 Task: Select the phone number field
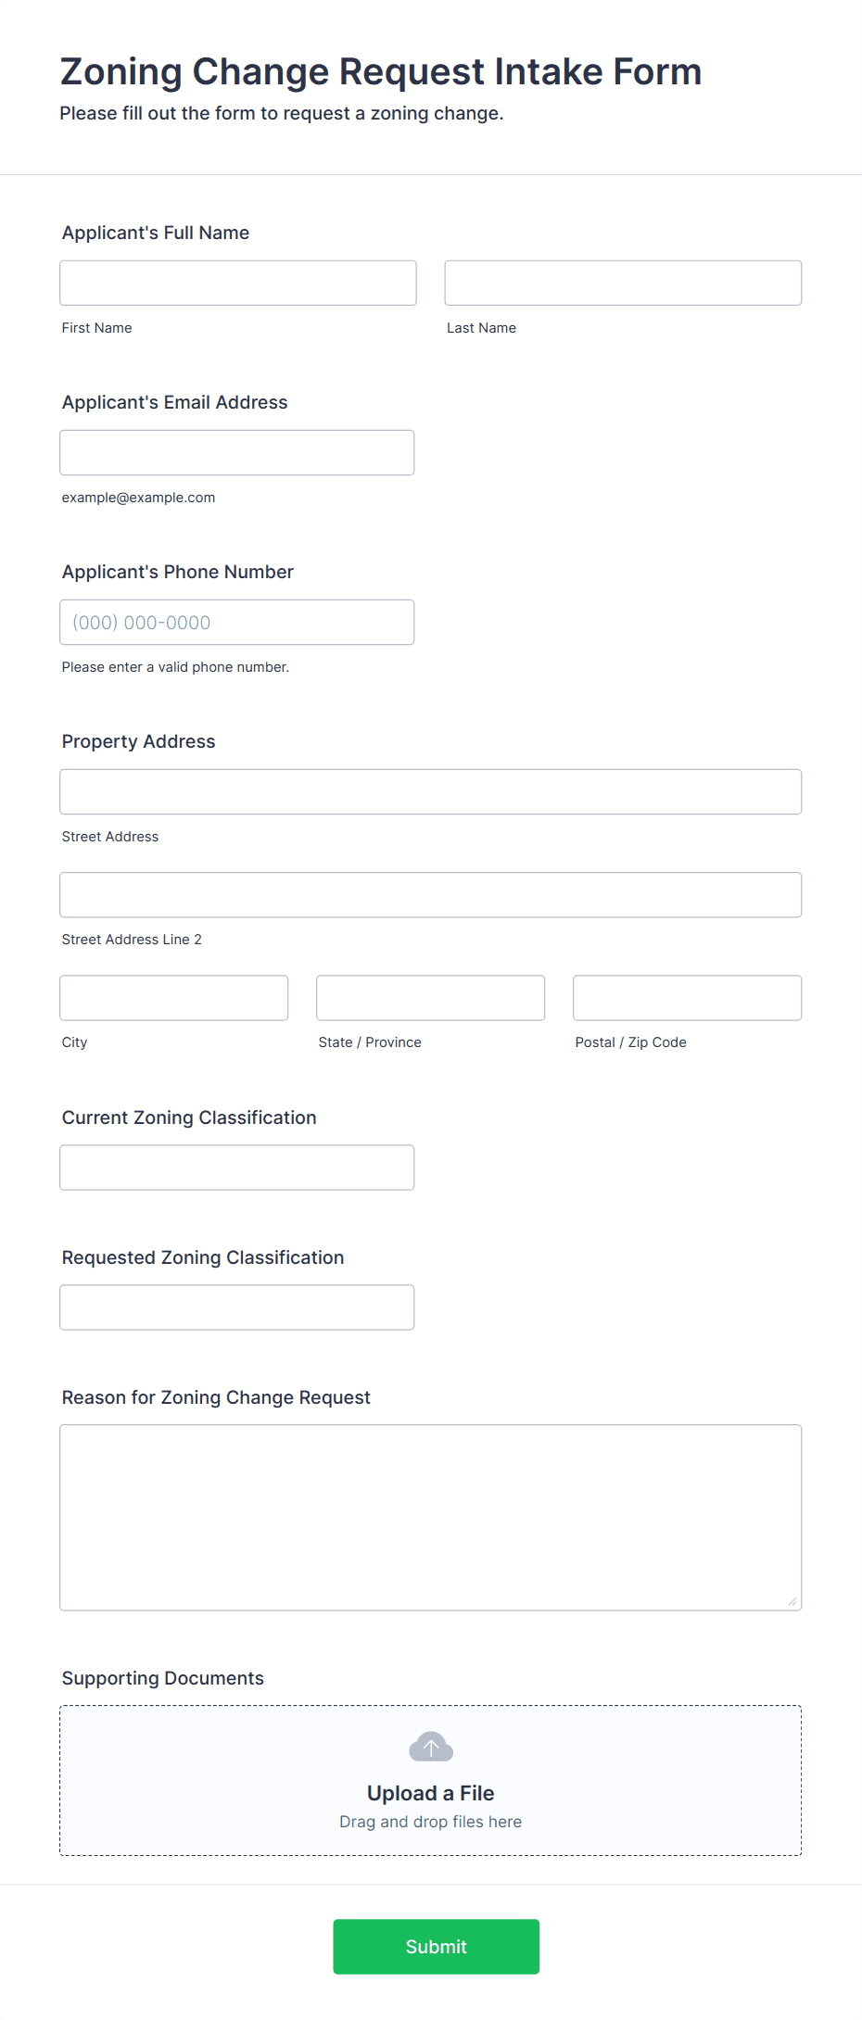coord(237,622)
